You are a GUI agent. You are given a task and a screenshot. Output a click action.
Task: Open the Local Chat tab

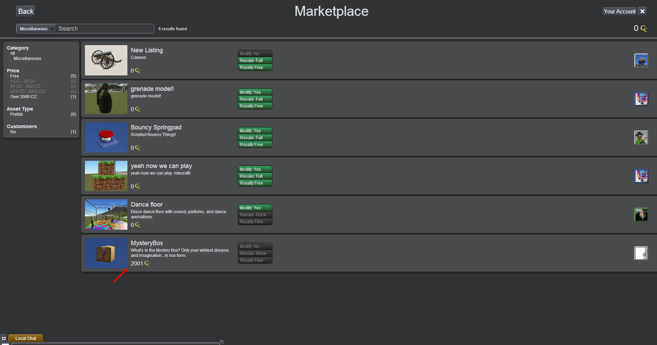25,338
